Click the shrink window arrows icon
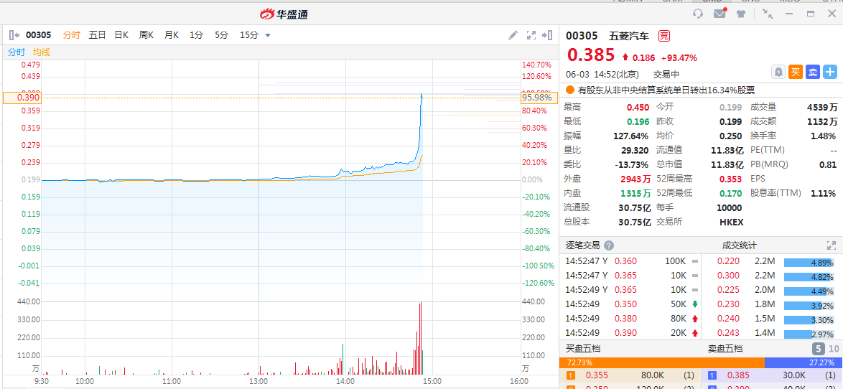The image size is (843, 389). pos(768,14)
